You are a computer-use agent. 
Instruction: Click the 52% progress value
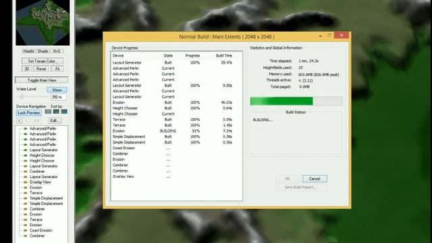[x=196, y=131]
